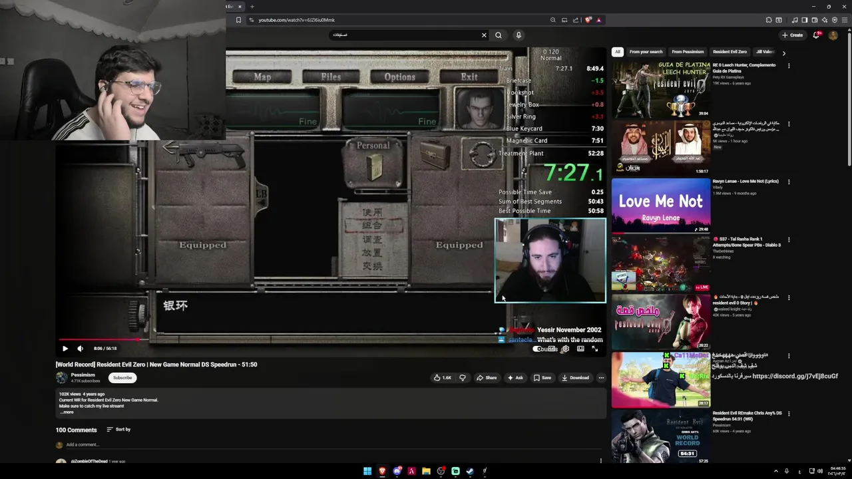852x479 pixels.
Task: Clear the YouTube search box
Action: (x=484, y=35)
